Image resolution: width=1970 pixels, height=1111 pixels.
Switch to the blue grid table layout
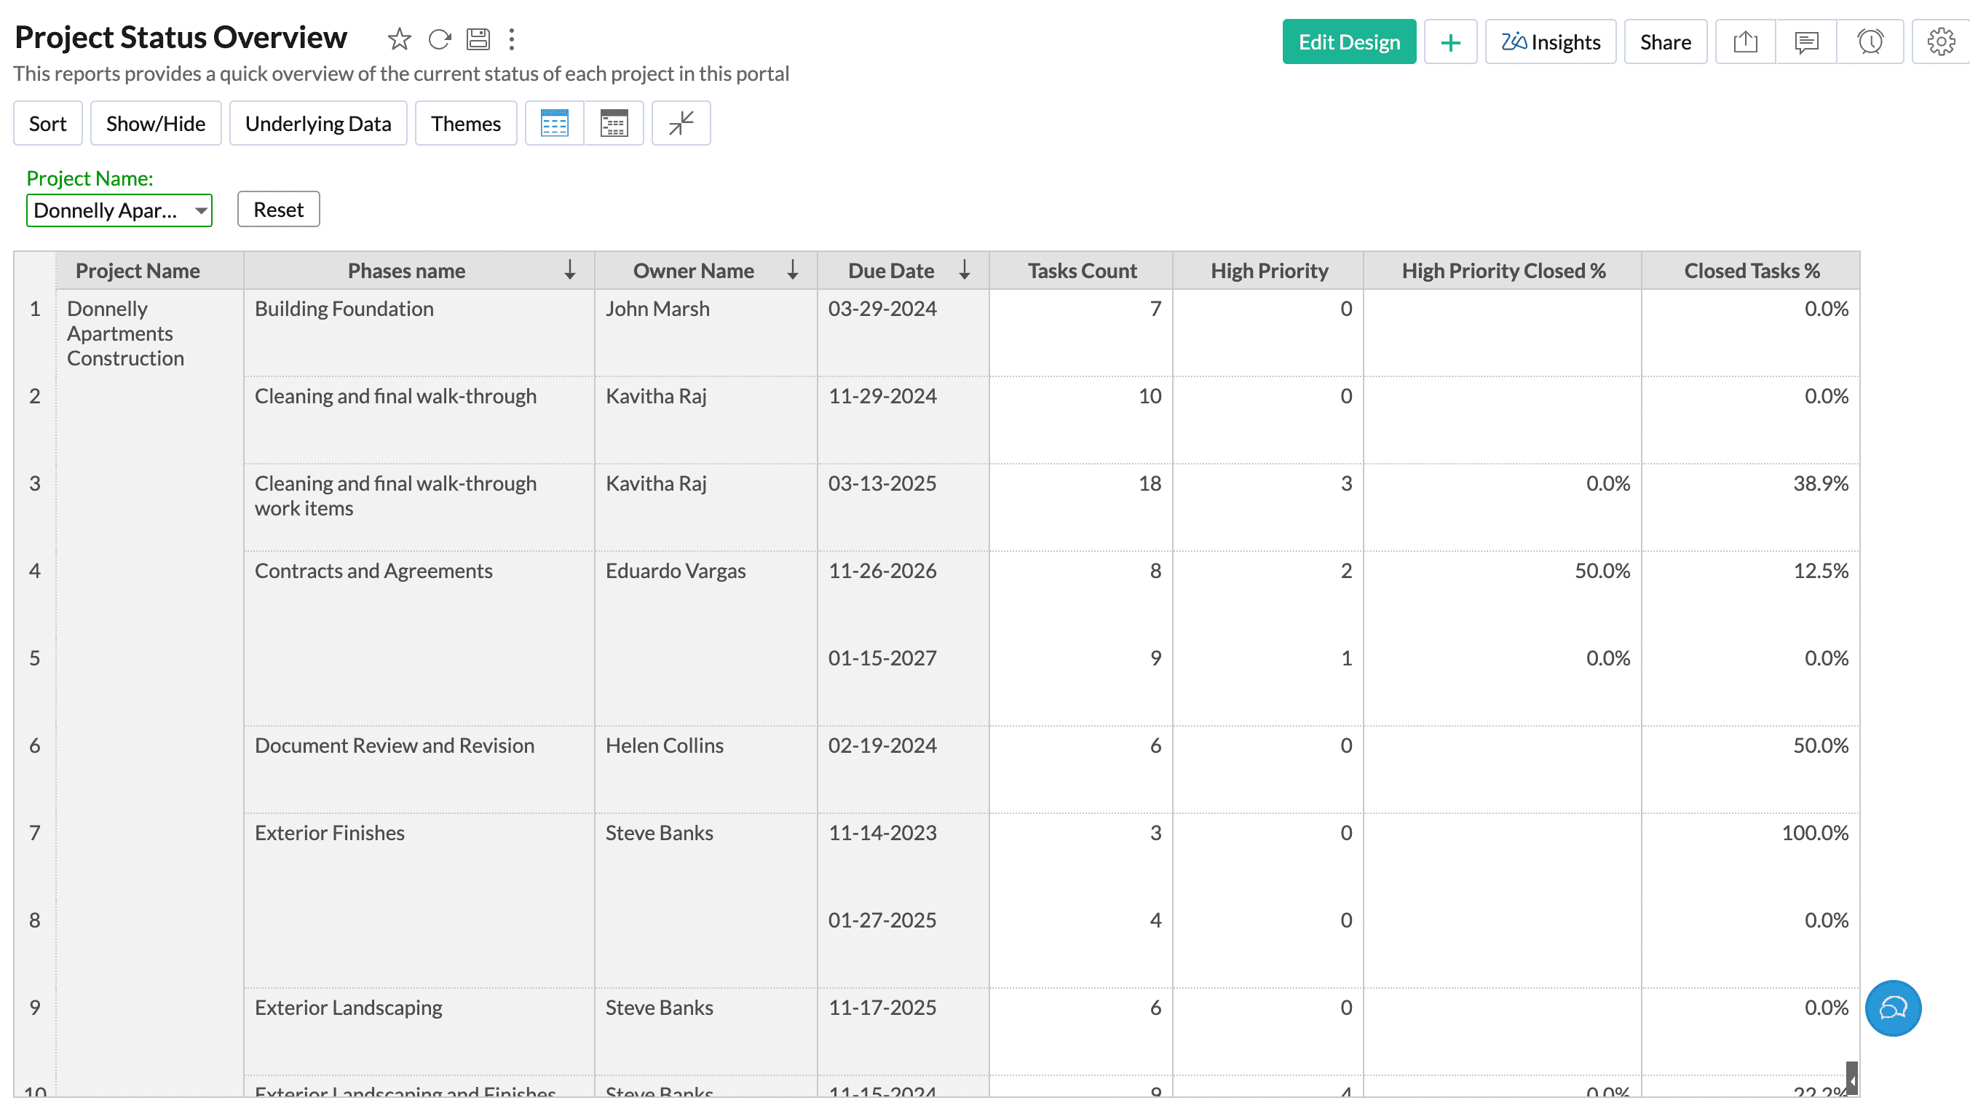pyautogui.click(x=555, y=123)
